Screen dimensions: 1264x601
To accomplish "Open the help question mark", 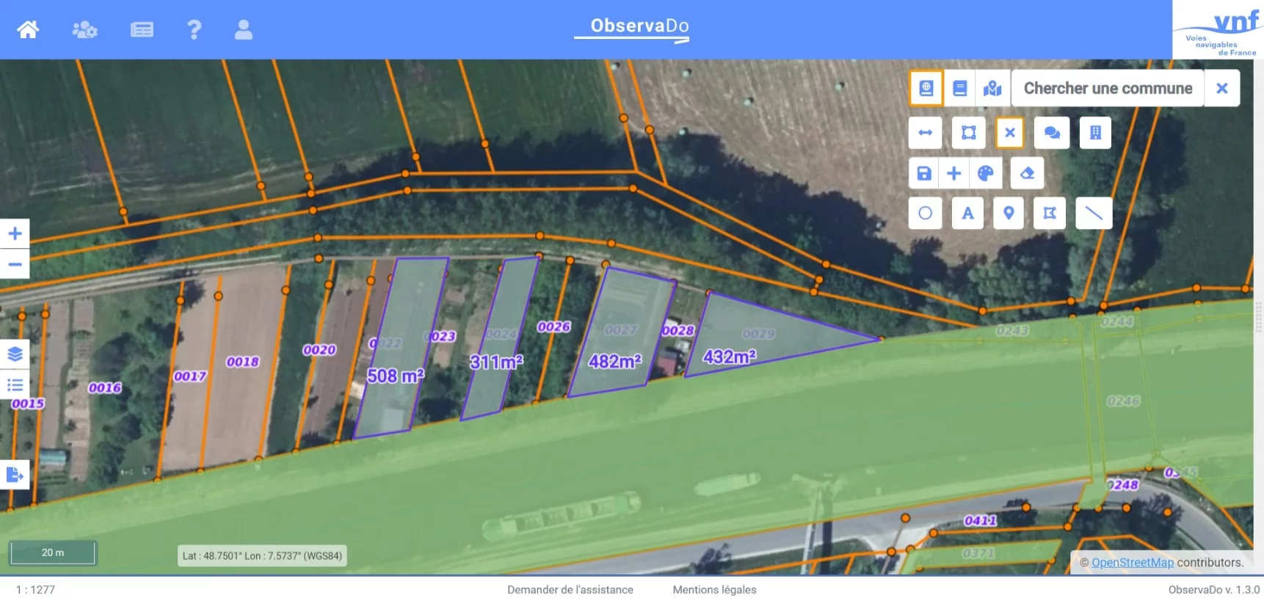I will coord(194,29).
